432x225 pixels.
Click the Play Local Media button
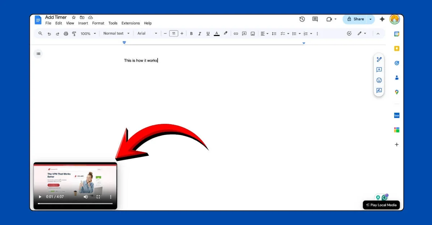tap(381, 205)
